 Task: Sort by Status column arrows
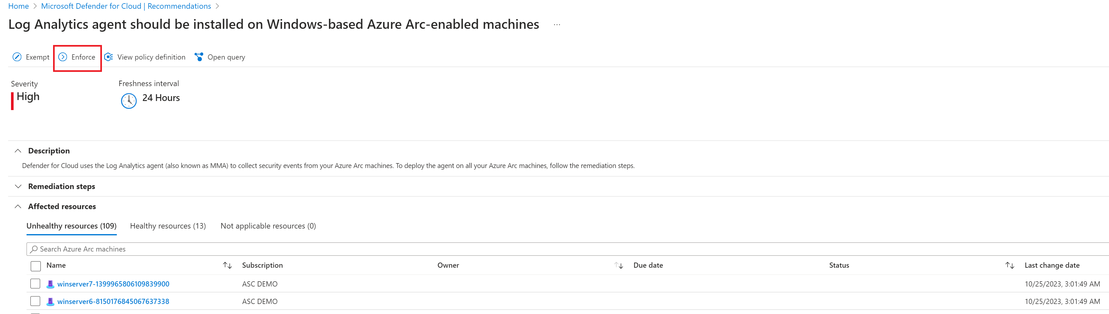click(x=1010, y=265)
